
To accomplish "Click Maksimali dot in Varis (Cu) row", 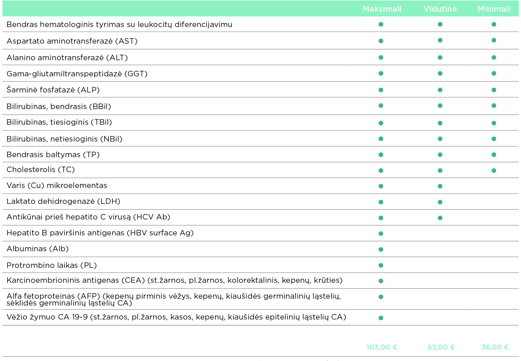I will click(x=381, y=186).
